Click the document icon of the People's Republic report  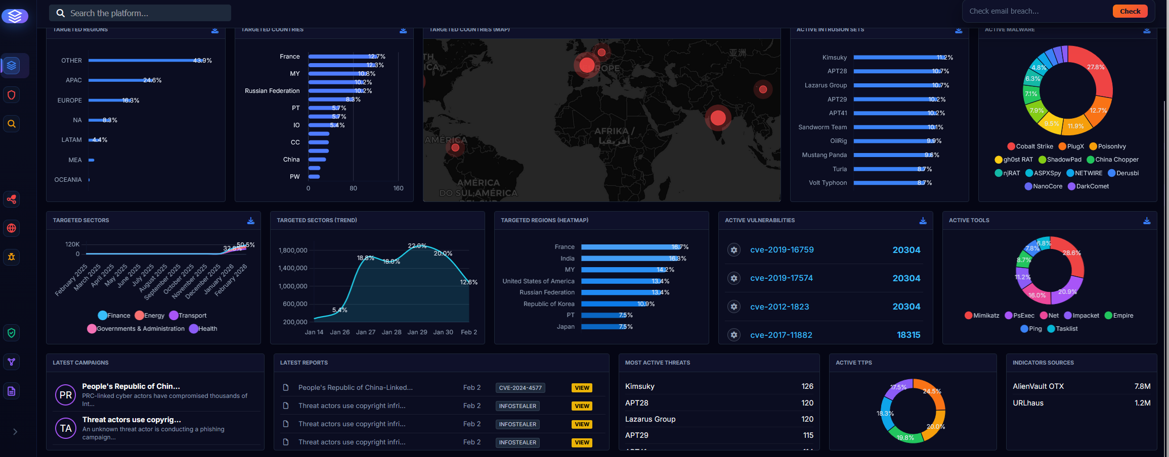(286, 388)
